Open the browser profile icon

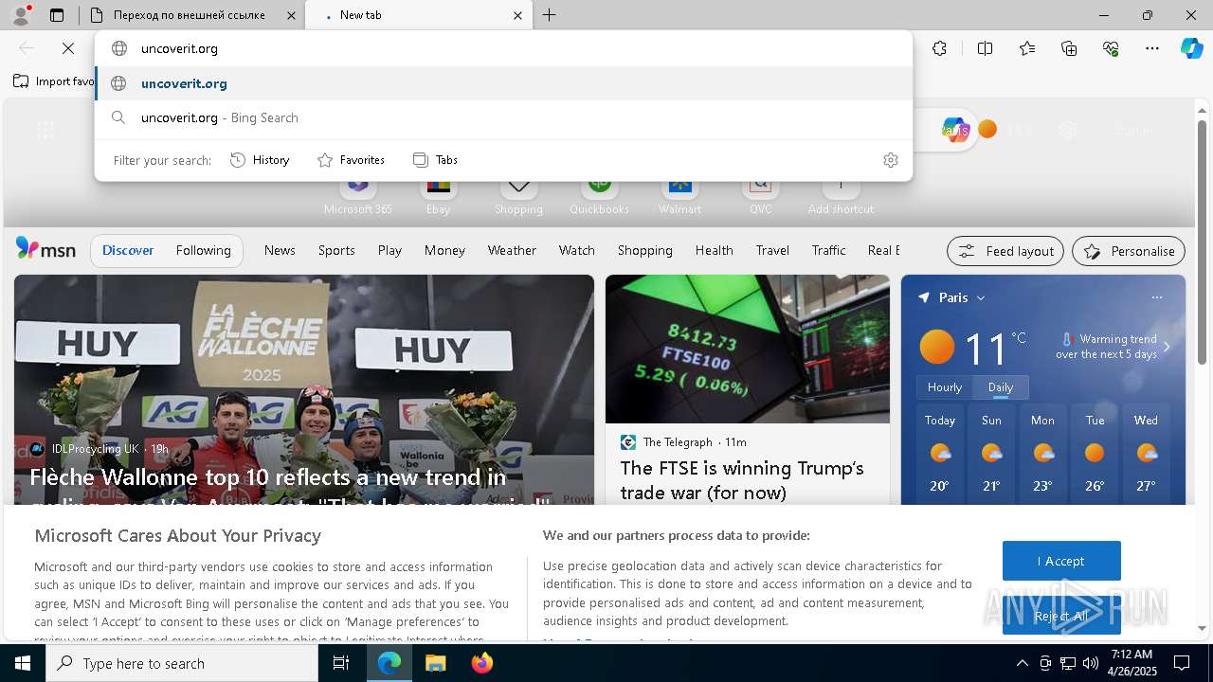pos(21,15)
